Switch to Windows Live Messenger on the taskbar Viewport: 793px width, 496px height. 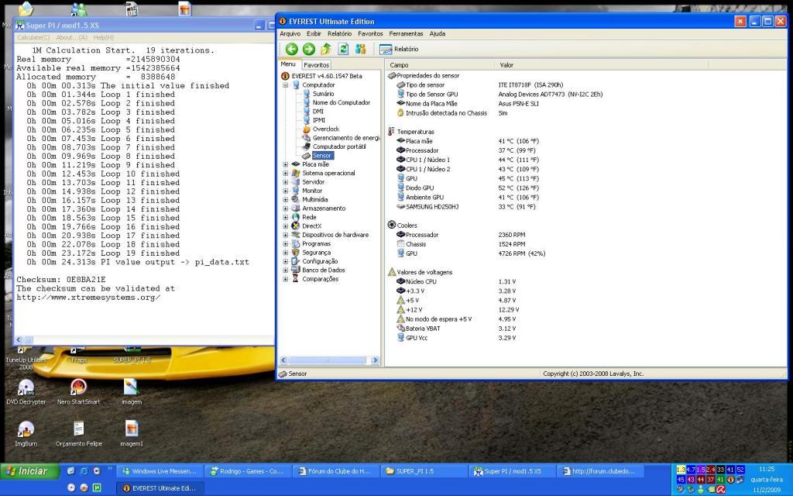160,471
